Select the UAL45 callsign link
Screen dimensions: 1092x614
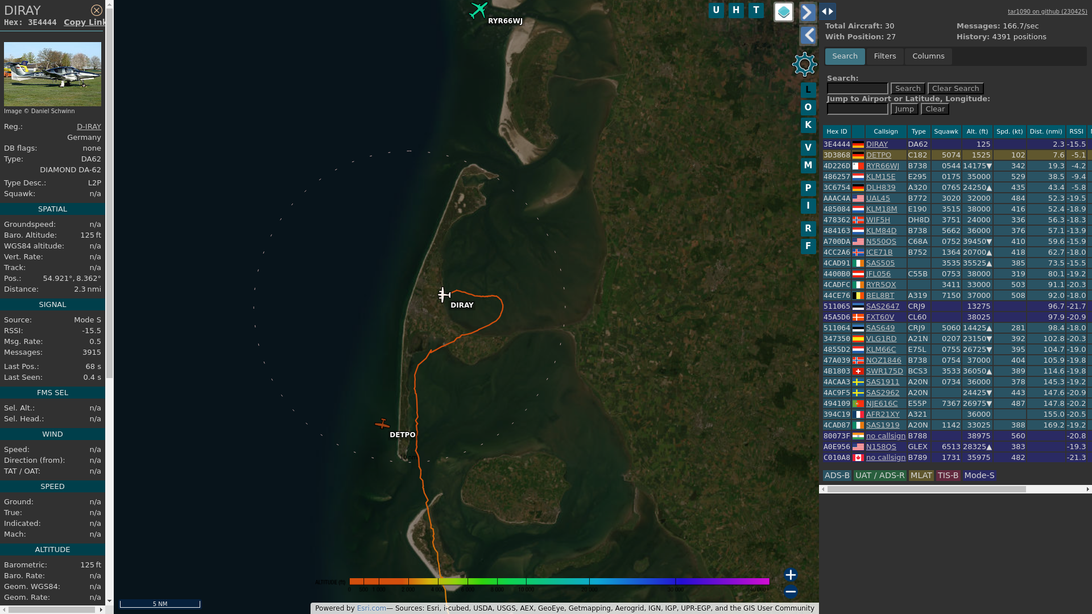click(878, 198)
